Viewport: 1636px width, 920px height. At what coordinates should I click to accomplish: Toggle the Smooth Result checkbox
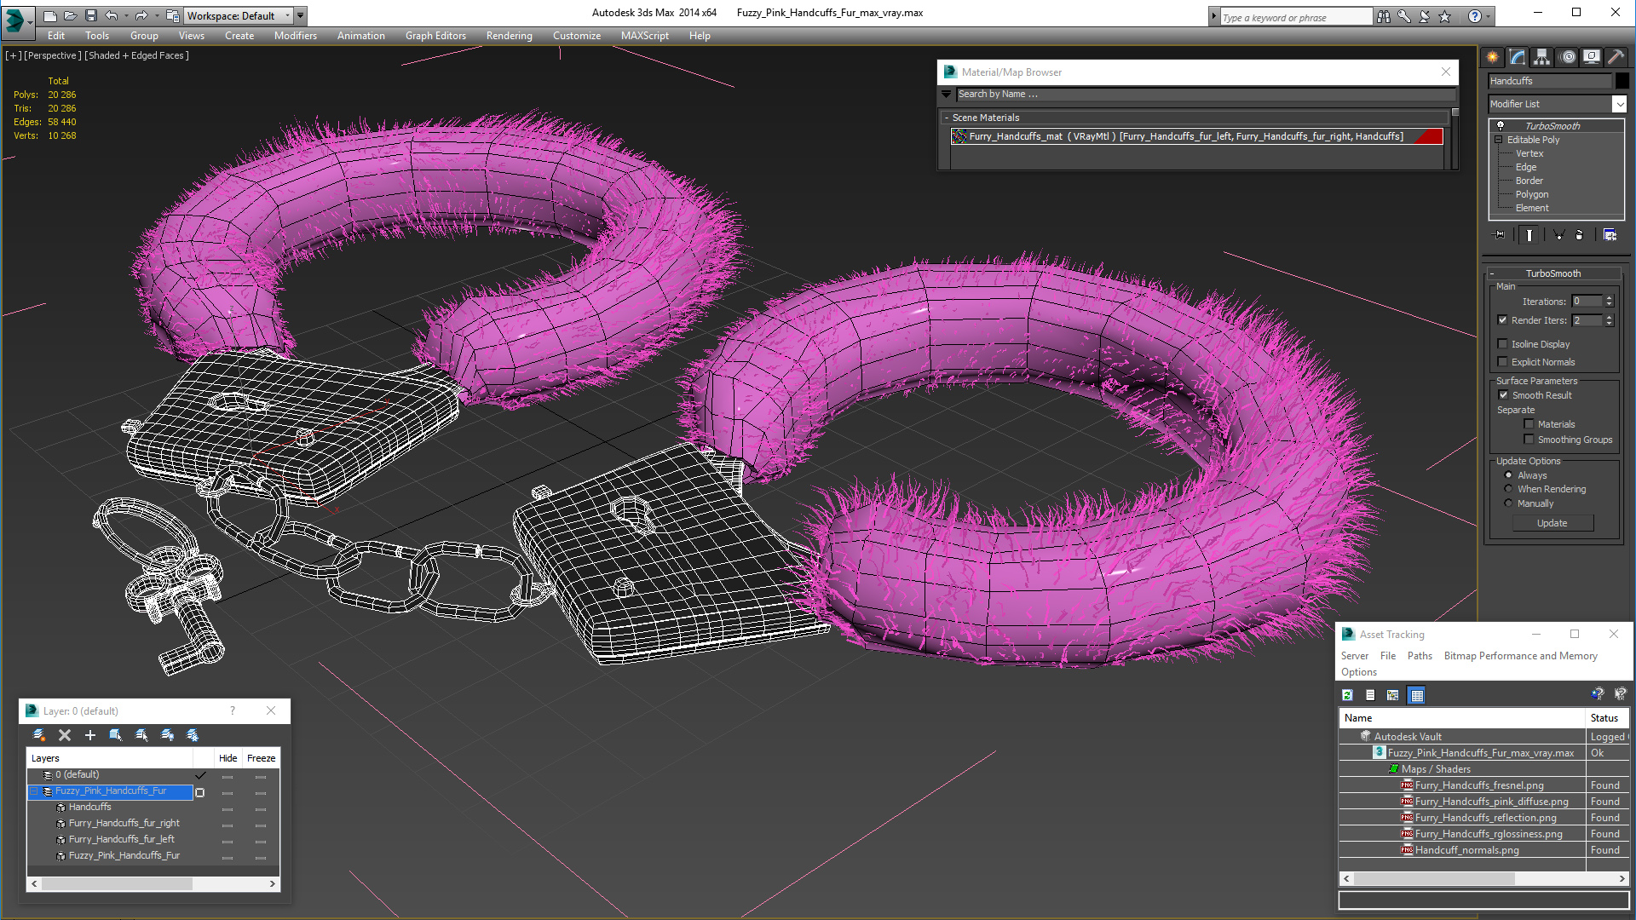[1503, 395]
